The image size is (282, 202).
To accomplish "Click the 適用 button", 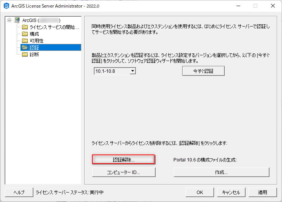I will pyautogui.click(x=263, y=192).
